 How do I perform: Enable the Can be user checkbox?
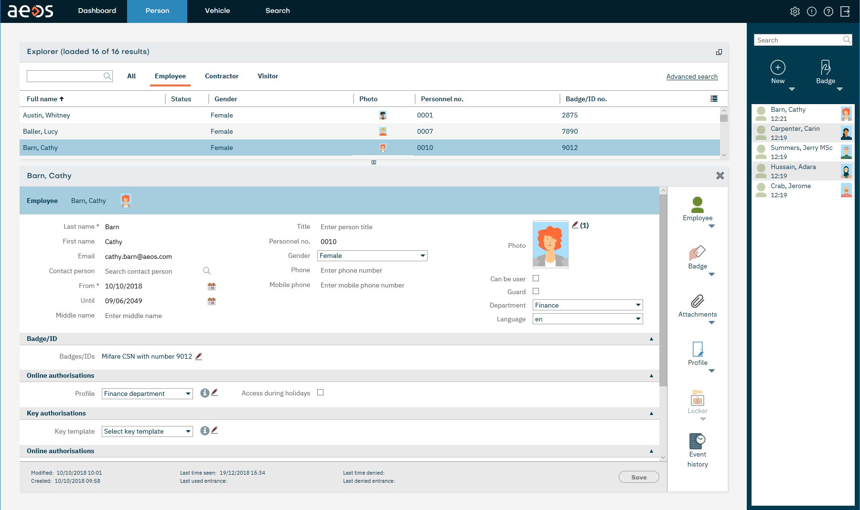click(536, 278)
